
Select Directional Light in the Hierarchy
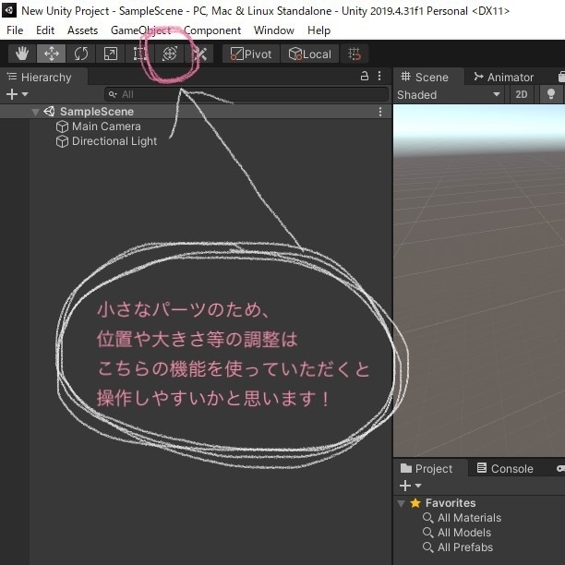tap(114, 141)
